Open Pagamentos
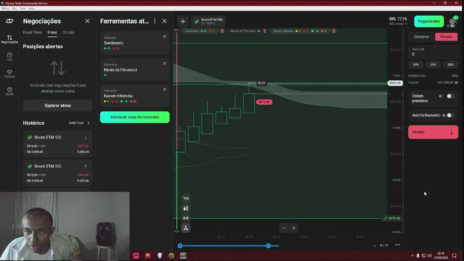The width and height of the screenshot is (464, 261). pyautogui.click(x=429, y=21)
